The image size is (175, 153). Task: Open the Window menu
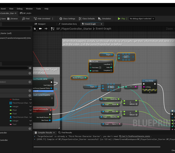(29, 9)
